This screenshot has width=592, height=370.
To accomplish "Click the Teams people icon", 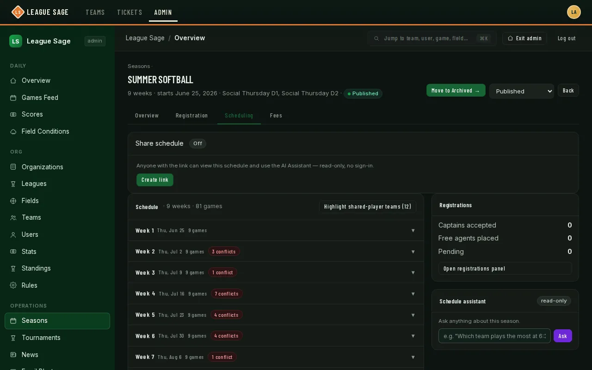I will pos(13,217).
